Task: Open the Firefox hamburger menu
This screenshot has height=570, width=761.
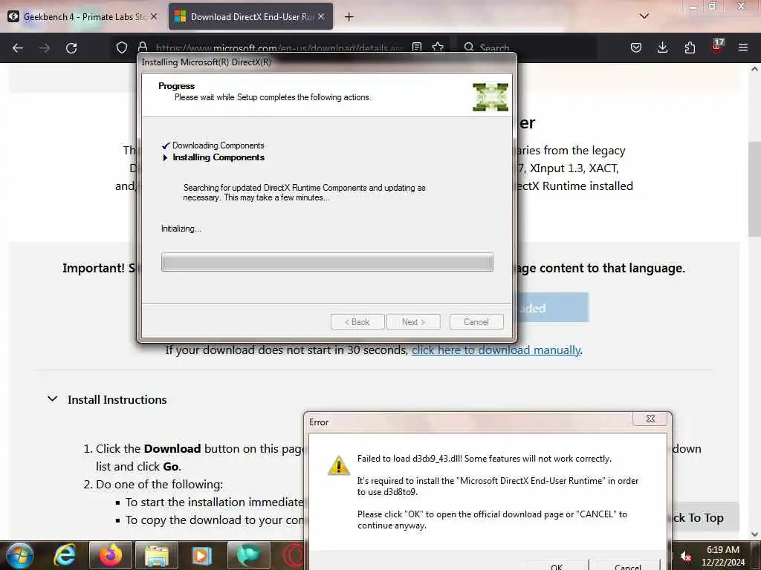Action: click(743, 47)
